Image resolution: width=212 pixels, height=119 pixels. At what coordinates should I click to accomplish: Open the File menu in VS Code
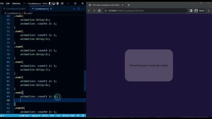[2, 4]
